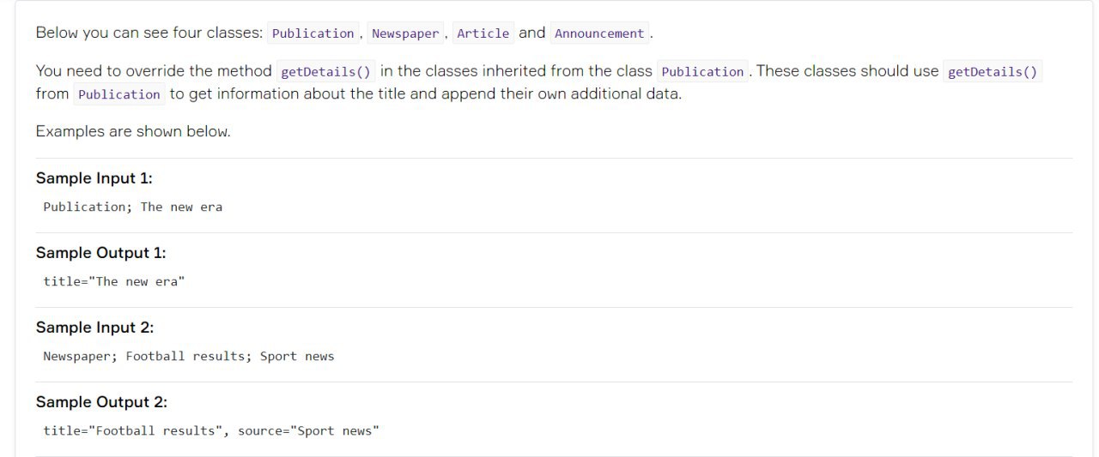Click the Sample Input 1 heading
Viewport: 1099px width, 457px height.
[x=94, y=178]
